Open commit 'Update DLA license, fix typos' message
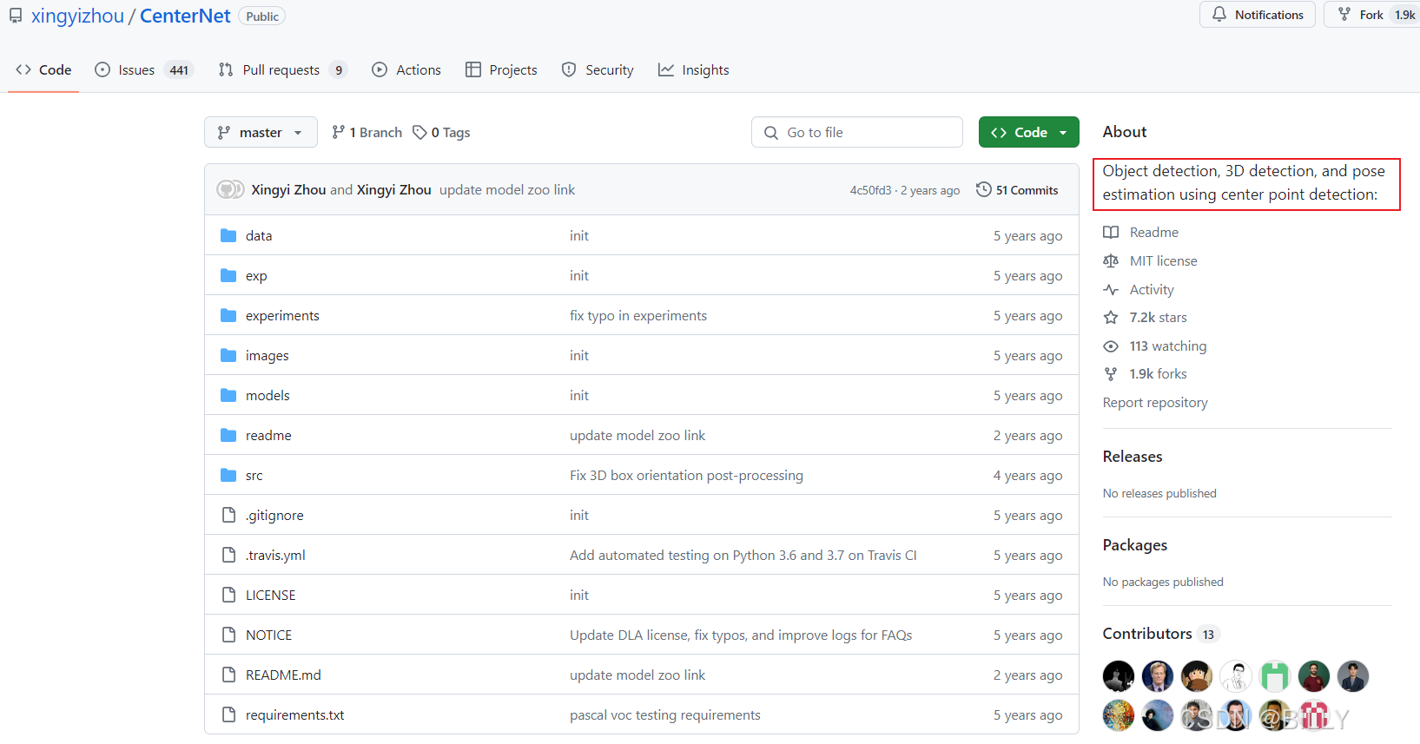 [x=741, y=635]
